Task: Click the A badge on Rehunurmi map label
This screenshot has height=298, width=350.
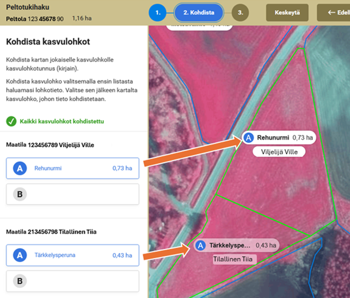Action: click(x=249, y=138)
